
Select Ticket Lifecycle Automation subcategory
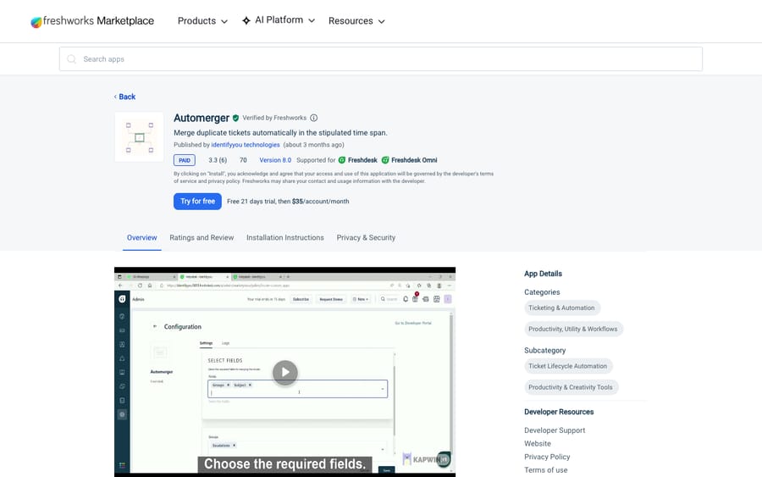tap(568, 366)
